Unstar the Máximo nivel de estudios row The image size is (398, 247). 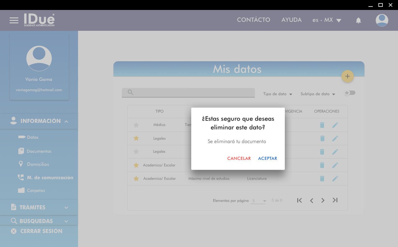click(136, 179)
